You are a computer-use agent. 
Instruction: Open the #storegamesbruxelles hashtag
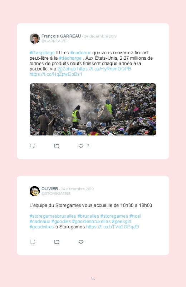click(53, 216)
